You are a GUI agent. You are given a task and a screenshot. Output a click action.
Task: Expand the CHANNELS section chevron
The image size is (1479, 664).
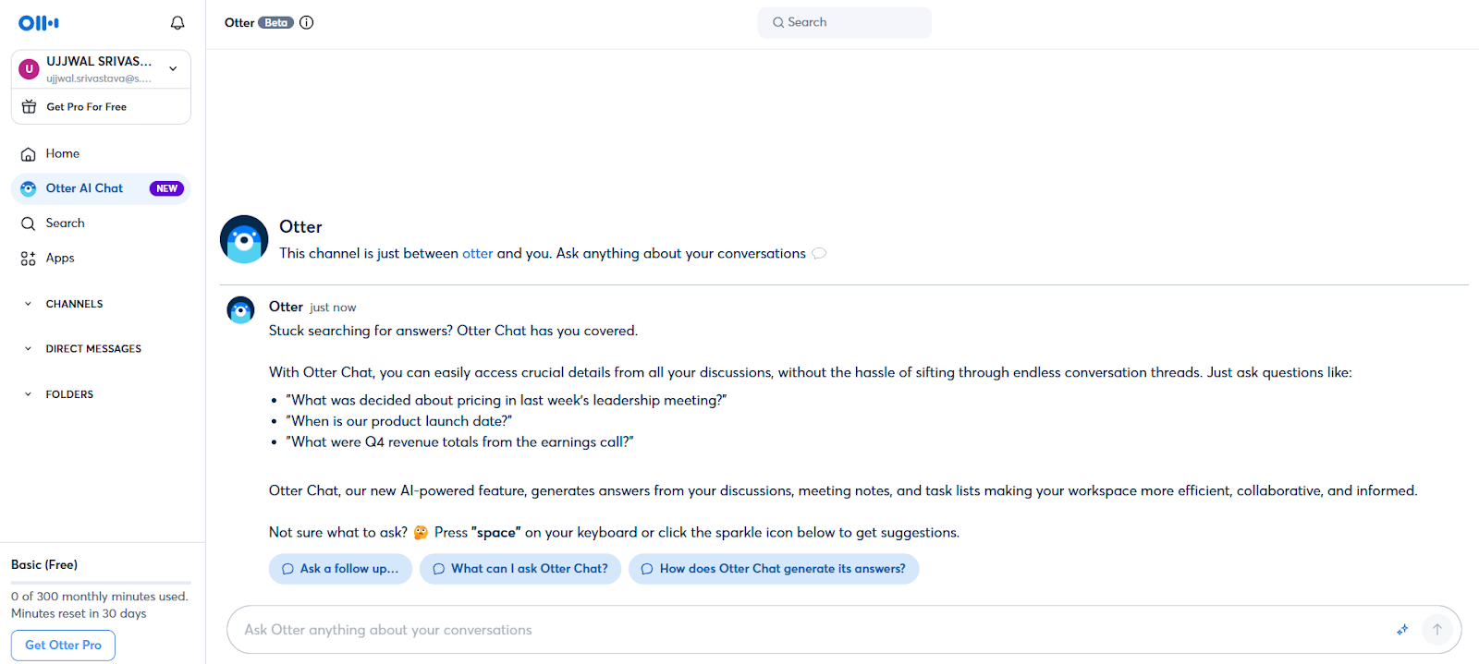pyautogui.click(x=28, y=304)
